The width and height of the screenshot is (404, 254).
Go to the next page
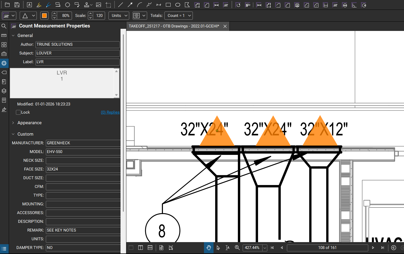[373, 248]
